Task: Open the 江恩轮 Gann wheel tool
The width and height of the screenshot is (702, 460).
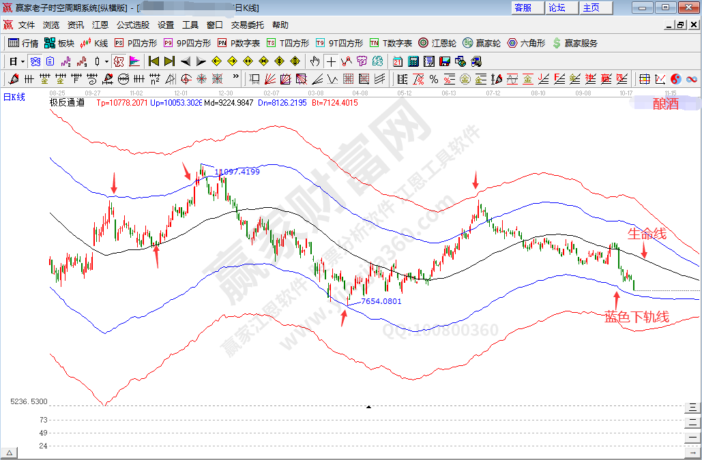Action: point(441,43)
